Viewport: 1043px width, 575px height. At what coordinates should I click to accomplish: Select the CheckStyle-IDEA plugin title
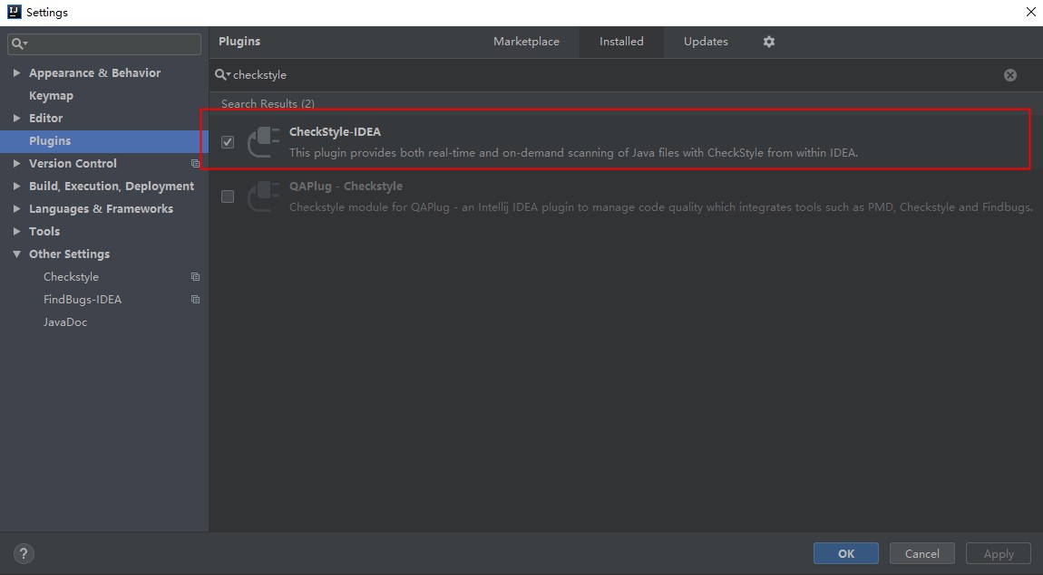point(335,132)
